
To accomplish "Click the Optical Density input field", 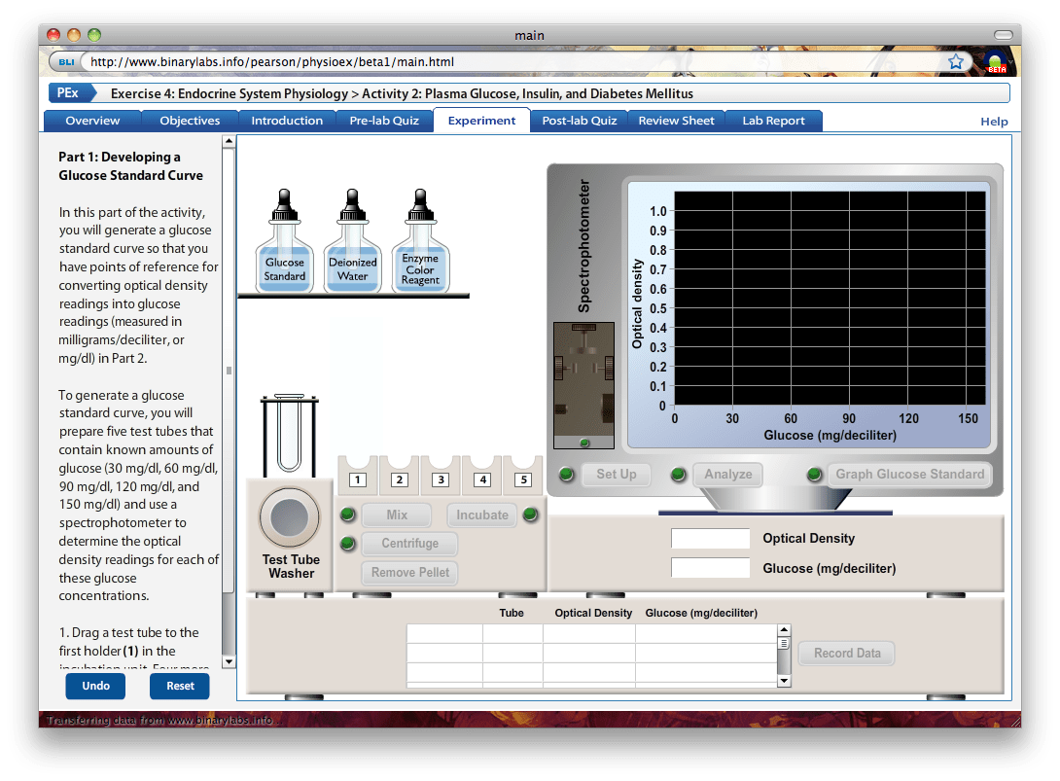I will (x=710, y=539).
